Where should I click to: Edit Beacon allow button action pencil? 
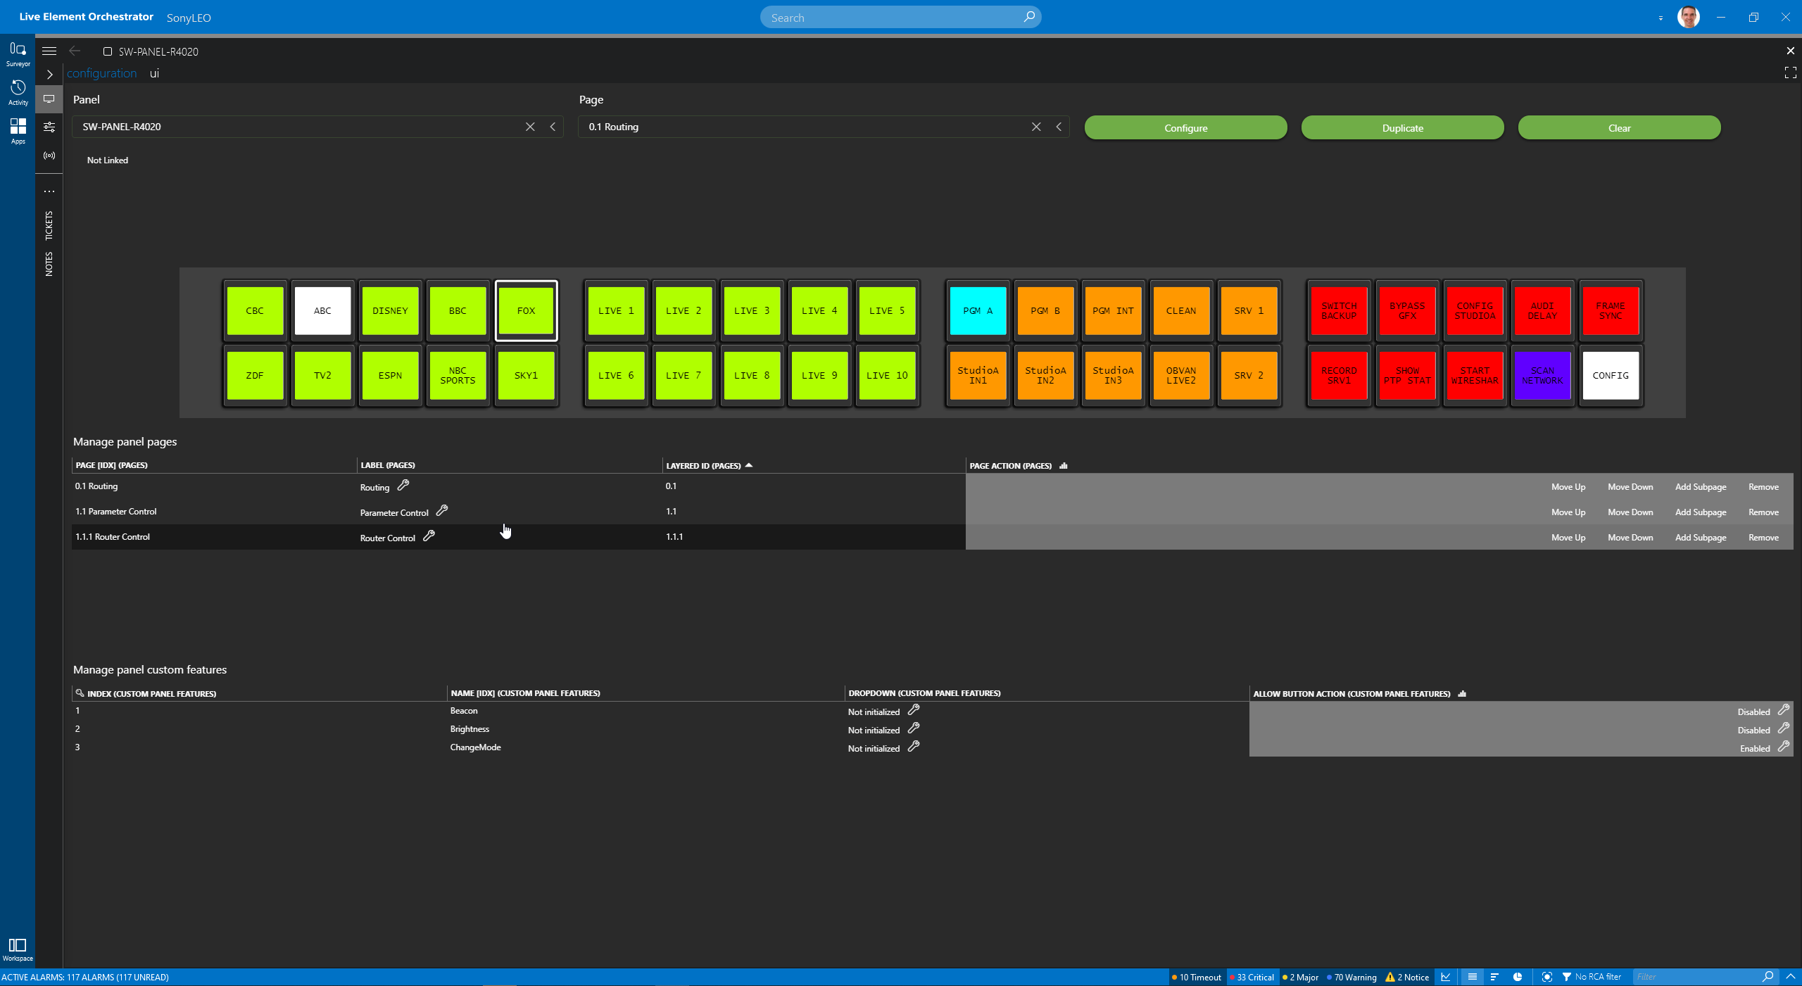(x=1784, y=709)
